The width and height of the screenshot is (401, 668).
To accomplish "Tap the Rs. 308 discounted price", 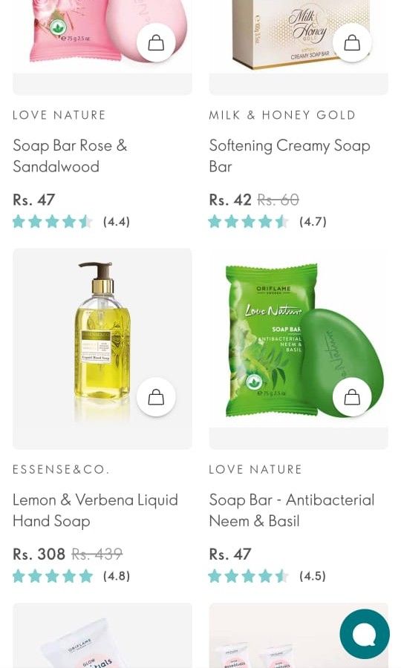I will click(39, 554).
